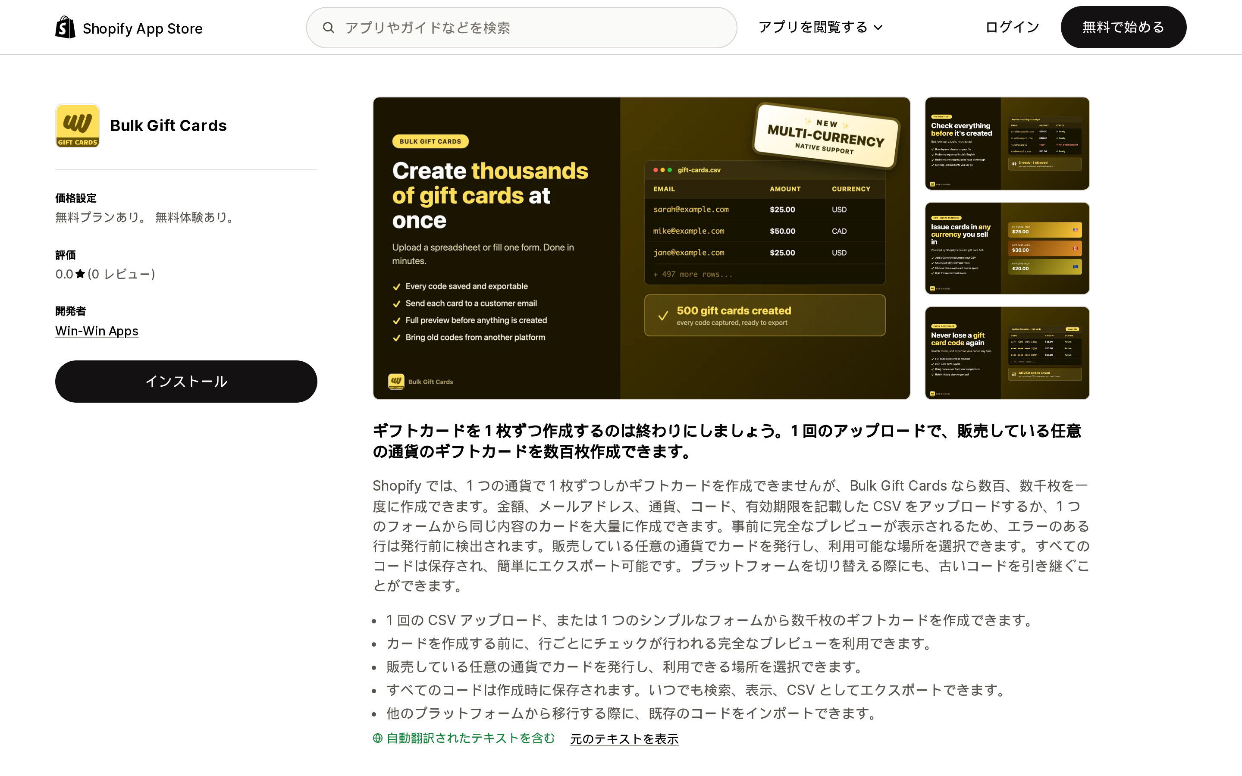1242x776 pixels.
Task: Click the globe auto-translation icon
Action: pos(378,738)
